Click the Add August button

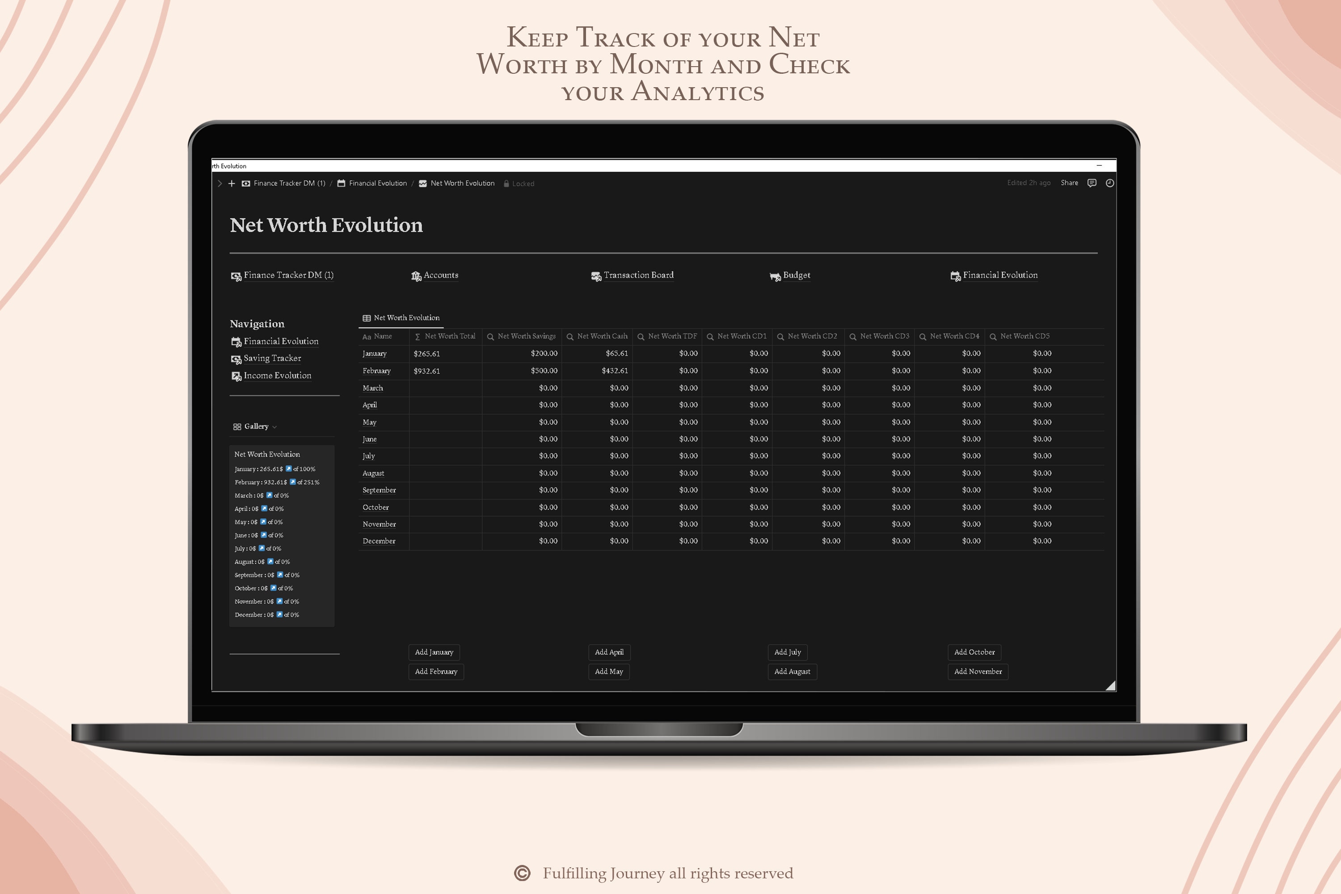pyautogui.click(x=792, y=672)
